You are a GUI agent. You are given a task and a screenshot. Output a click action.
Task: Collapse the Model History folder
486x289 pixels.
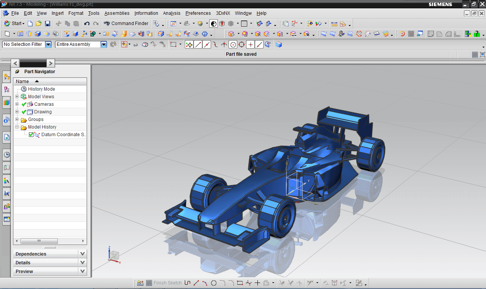[17, 127]
